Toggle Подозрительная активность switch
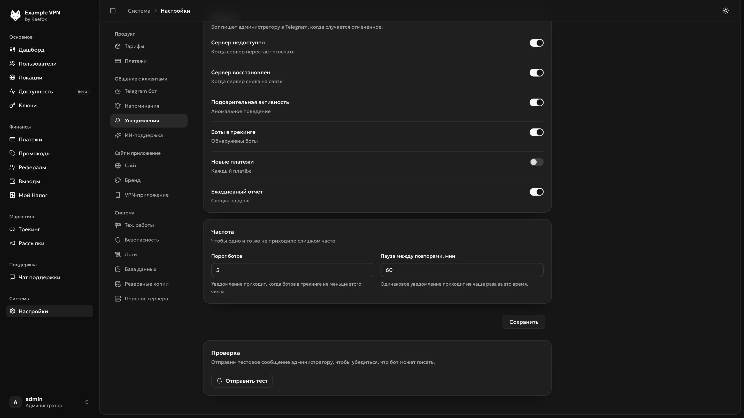Screen dimensions: 744x418 [536, 102]
